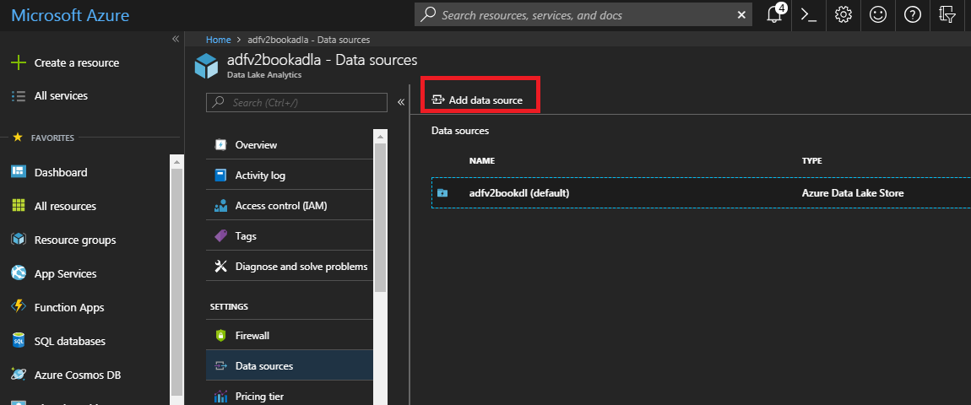971x405 pixels.
Task: Click Add data source button
Action: (x=477, y=100)
